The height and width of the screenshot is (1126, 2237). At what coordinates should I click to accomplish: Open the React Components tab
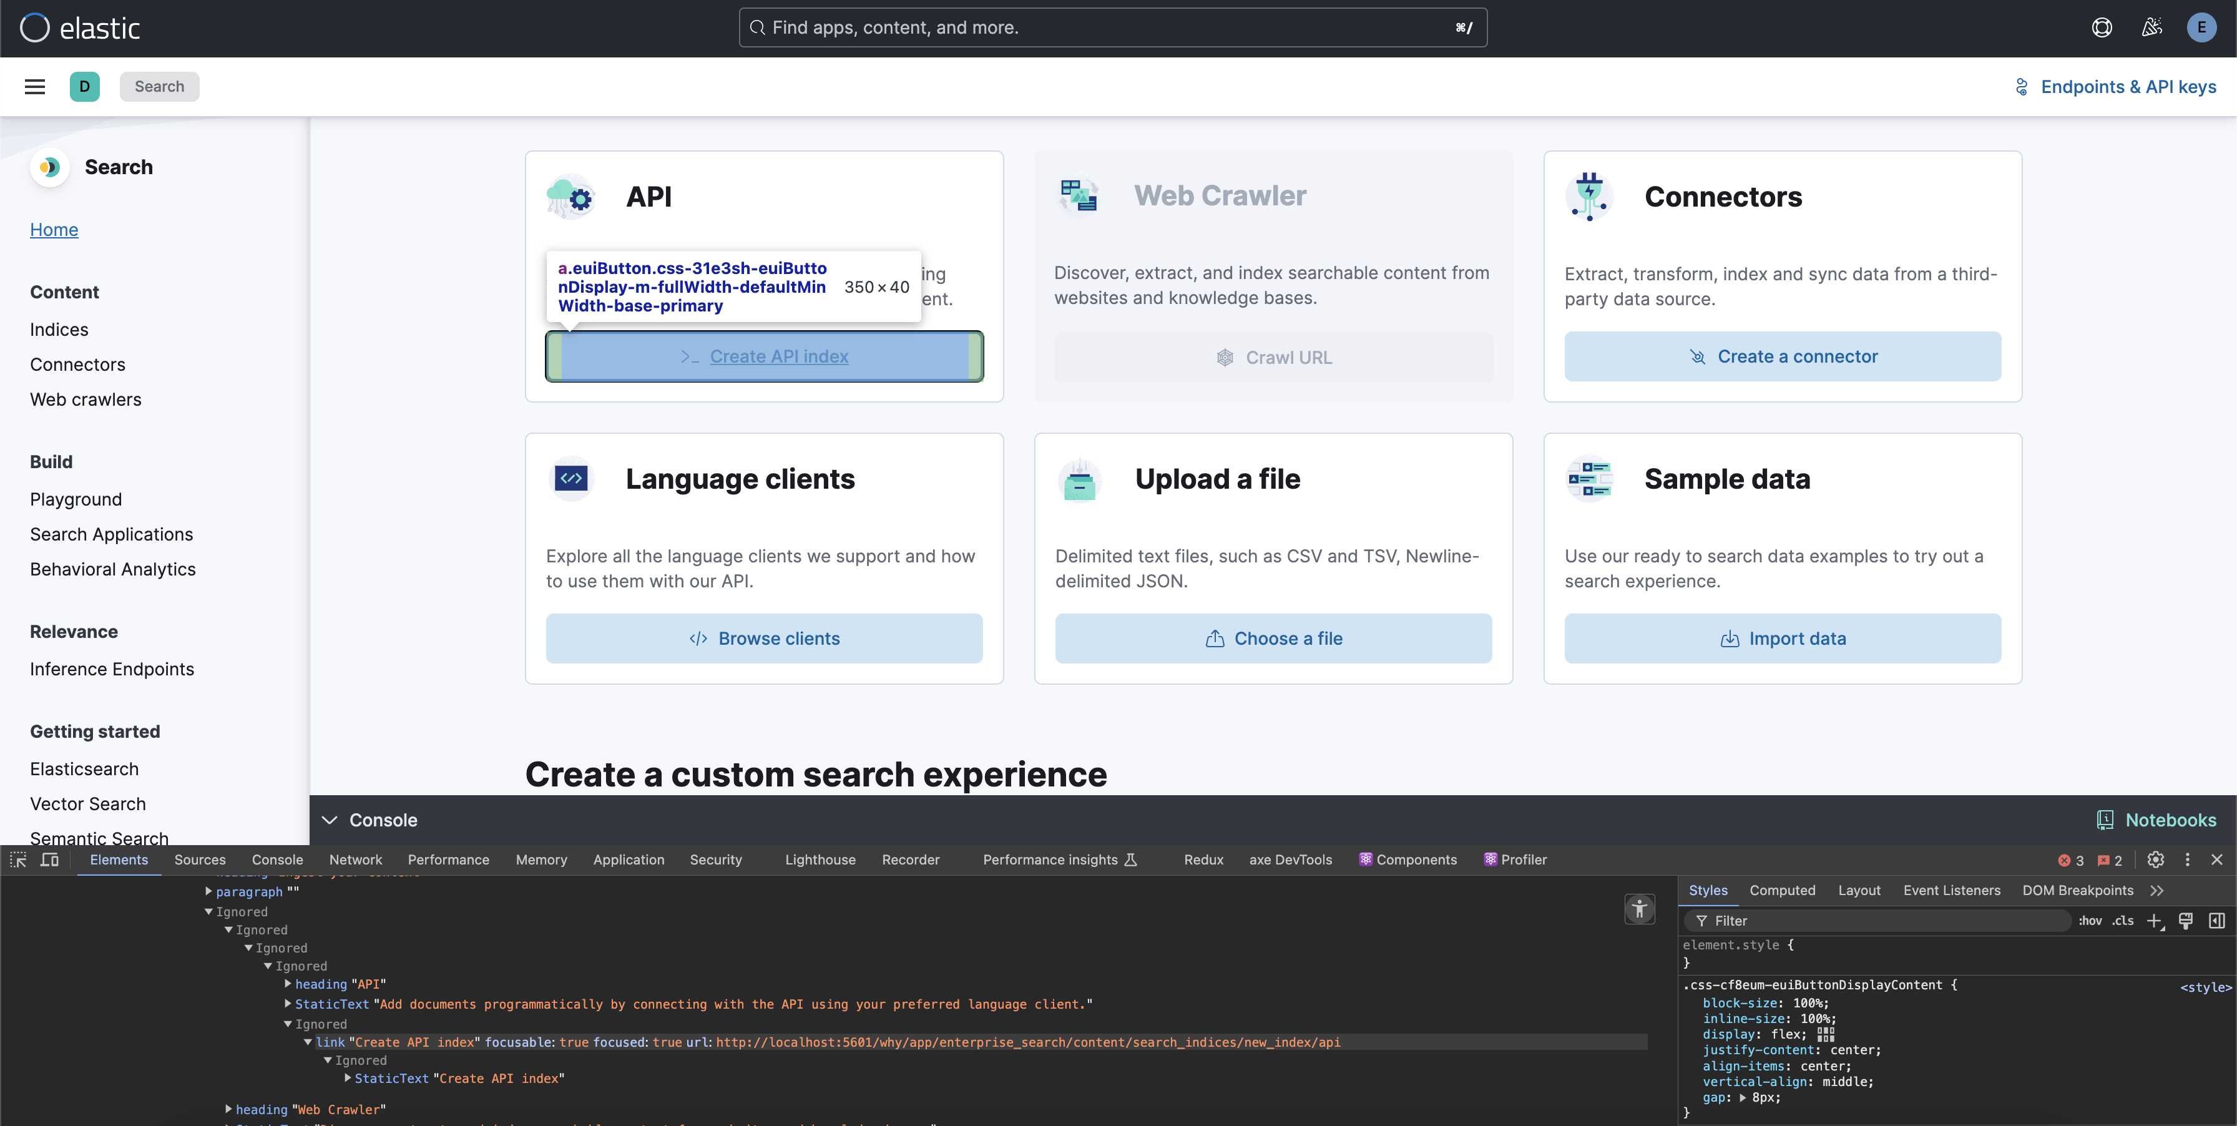click(1407, 859)
